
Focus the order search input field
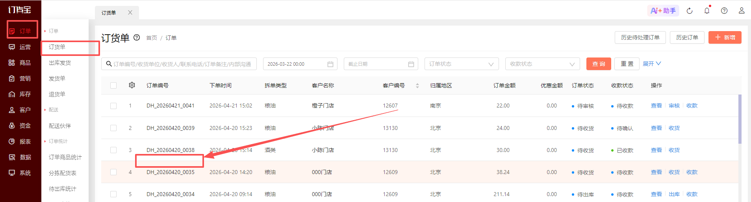179,64
